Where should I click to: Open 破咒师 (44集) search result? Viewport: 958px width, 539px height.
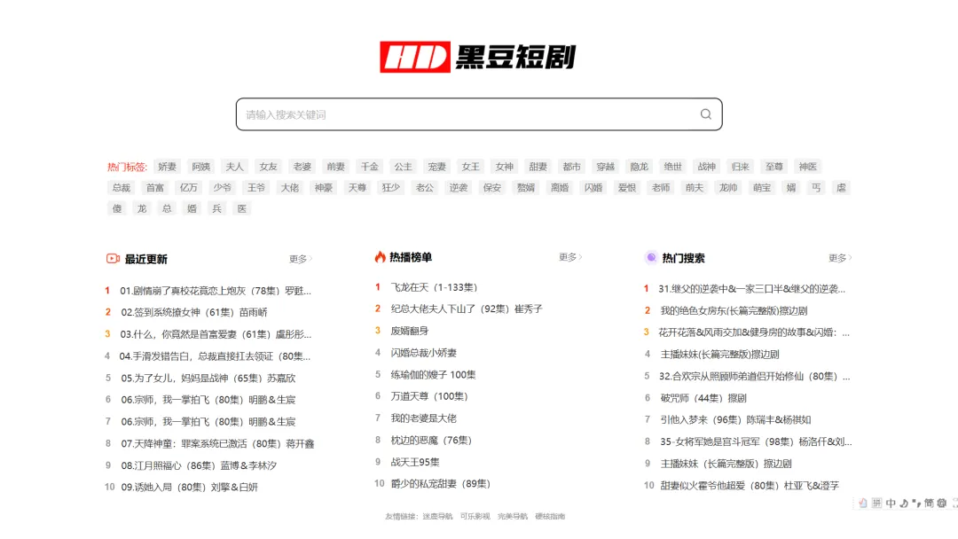pos(703,398)
